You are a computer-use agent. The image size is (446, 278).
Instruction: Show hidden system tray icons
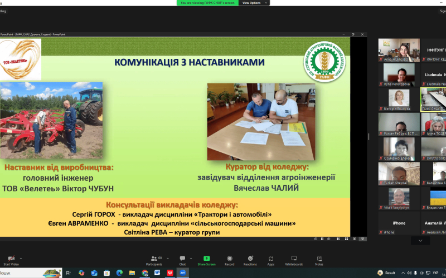point(403,273)
